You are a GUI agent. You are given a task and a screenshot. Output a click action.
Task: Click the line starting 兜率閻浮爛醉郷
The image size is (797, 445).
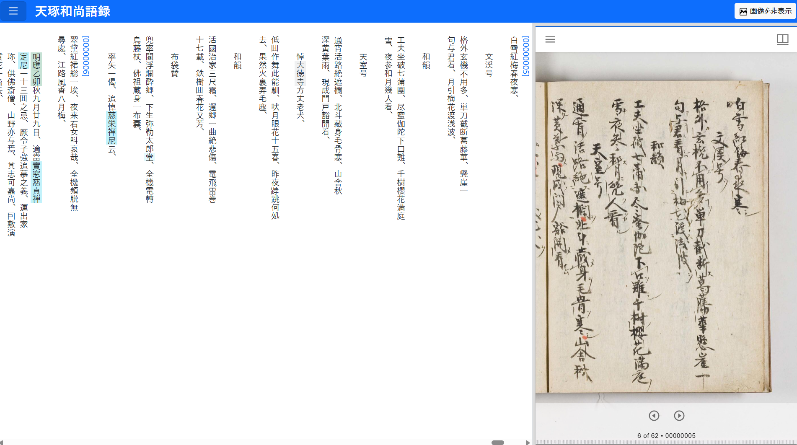[x=150, y=120]
